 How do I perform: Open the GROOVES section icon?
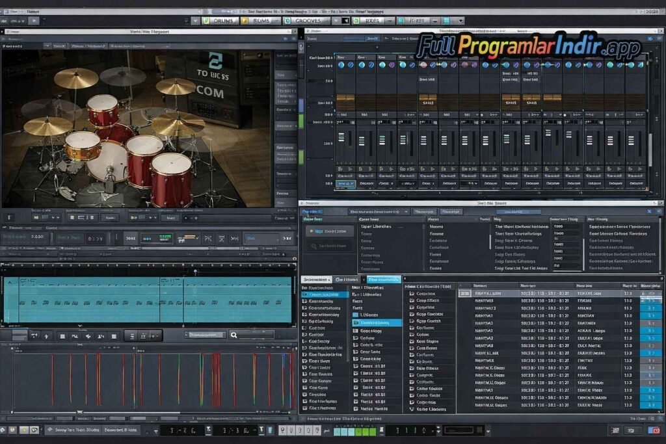pos(287,21)
